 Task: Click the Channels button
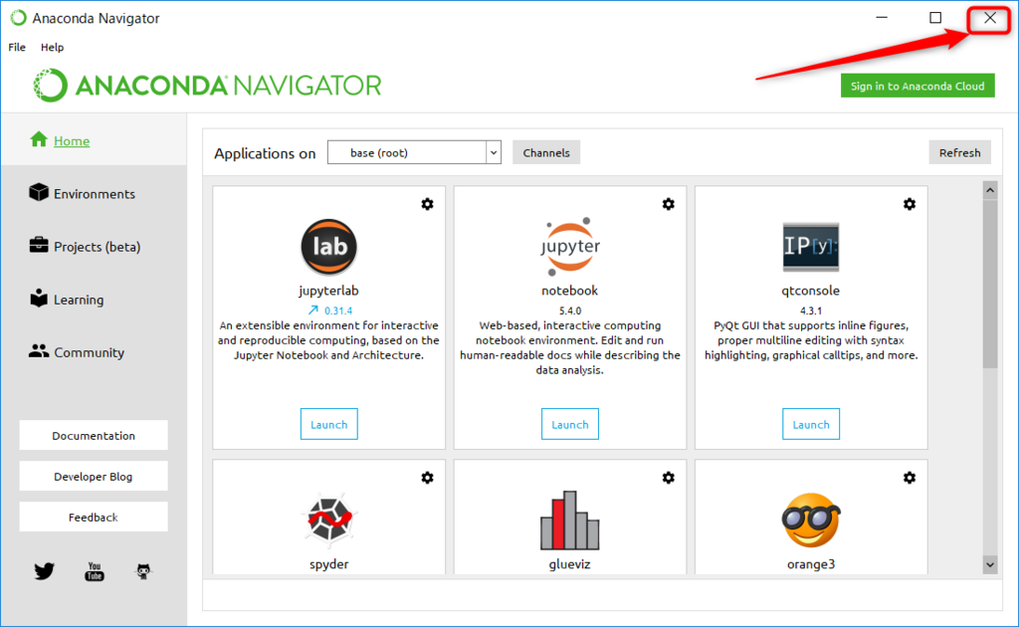click(x=546, y=152)
